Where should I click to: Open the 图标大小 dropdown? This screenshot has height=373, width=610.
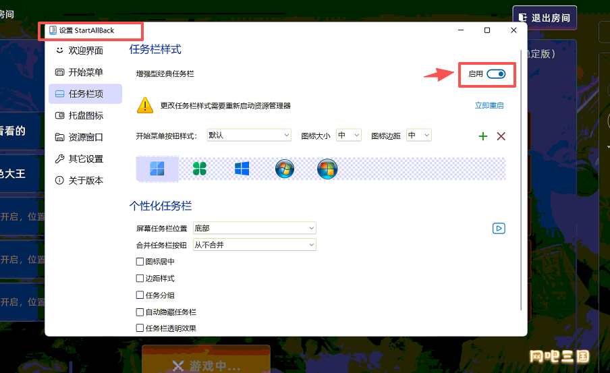(x=349, y=135)
